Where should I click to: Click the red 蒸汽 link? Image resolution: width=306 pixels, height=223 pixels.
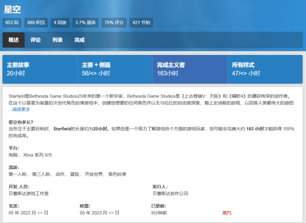tap(227, 213)
